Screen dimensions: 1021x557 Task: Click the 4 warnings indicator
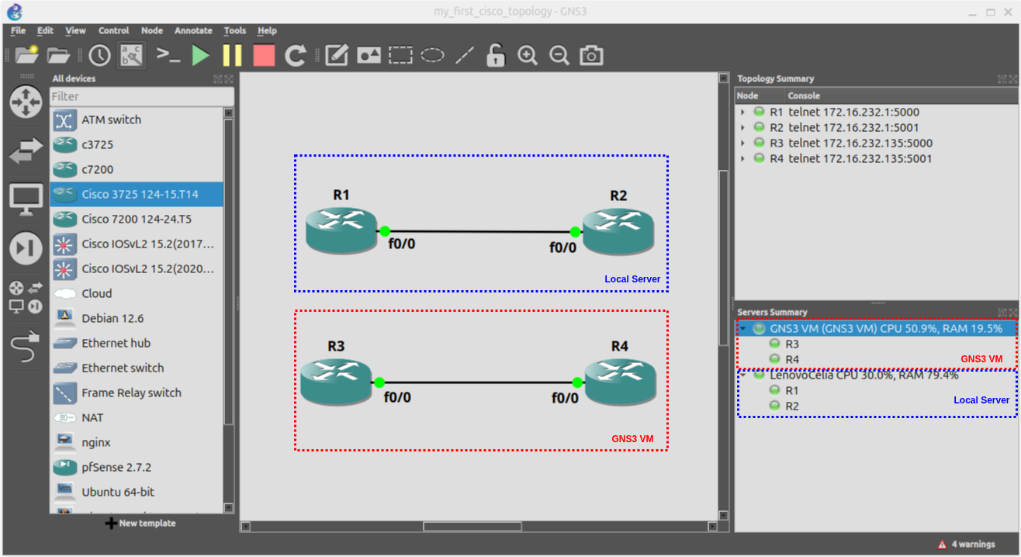968,544
